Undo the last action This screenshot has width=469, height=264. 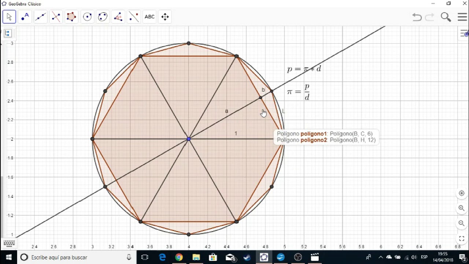tap(417, 17)
